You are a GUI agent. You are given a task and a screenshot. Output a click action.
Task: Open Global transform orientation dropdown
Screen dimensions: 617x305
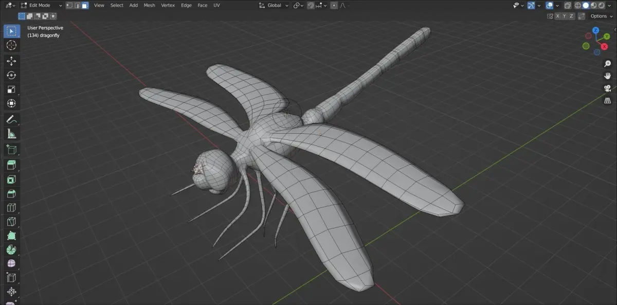coord(274,5)
